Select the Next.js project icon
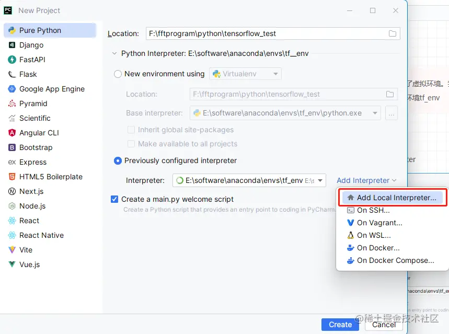Image resolution: width=449 pixels, height=334 pixels. tap(11, 191)
